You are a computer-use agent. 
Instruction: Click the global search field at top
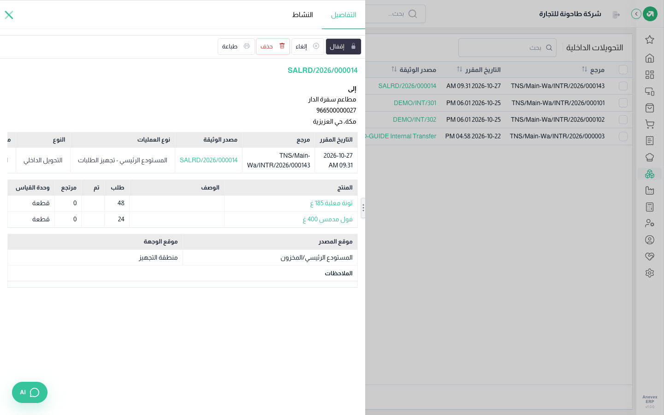pos(396,14)
